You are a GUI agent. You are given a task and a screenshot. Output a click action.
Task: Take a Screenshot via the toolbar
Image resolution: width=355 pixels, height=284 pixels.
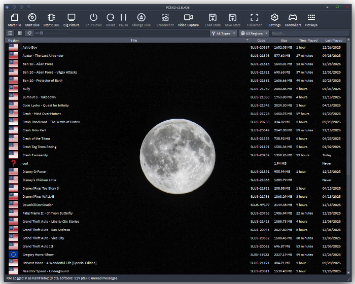165,20
